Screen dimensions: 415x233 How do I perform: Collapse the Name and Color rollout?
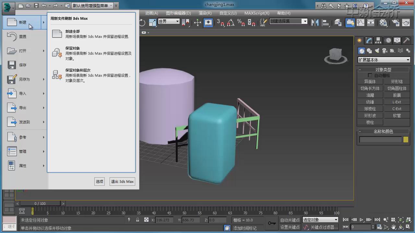[x=384, y=131]
